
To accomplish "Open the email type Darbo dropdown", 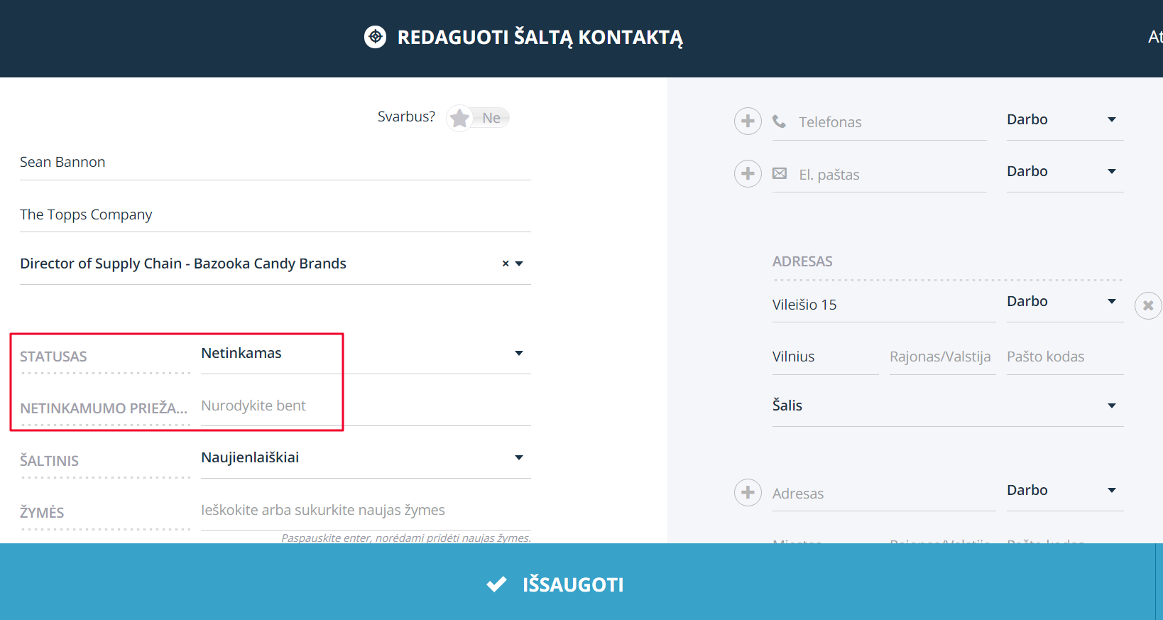I will (1065, 172).
